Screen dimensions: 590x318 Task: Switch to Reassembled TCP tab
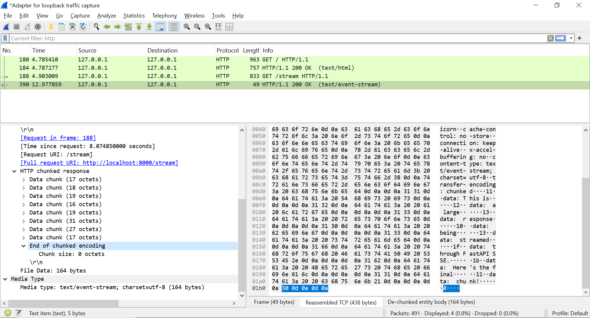click(x=341, y=303)
